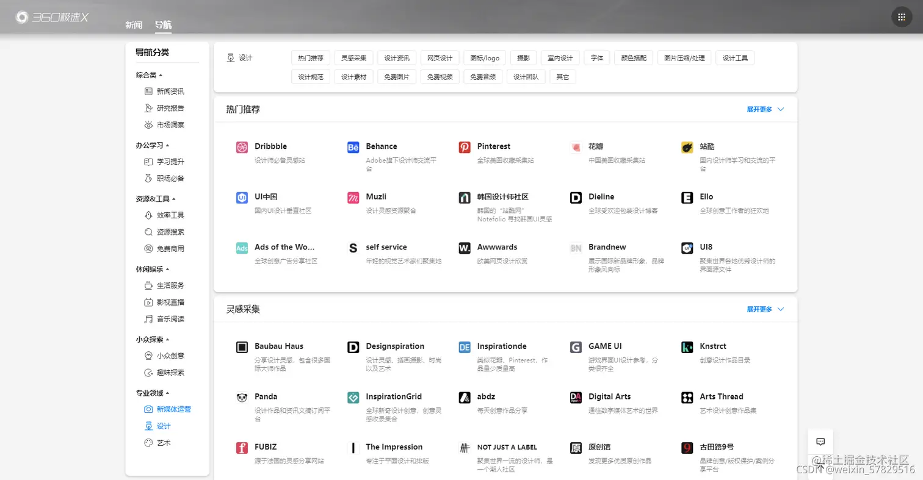Screen dimensions: 923x480
Task: Select the 颜色搭配 category tag
Action: click(634, 58)
